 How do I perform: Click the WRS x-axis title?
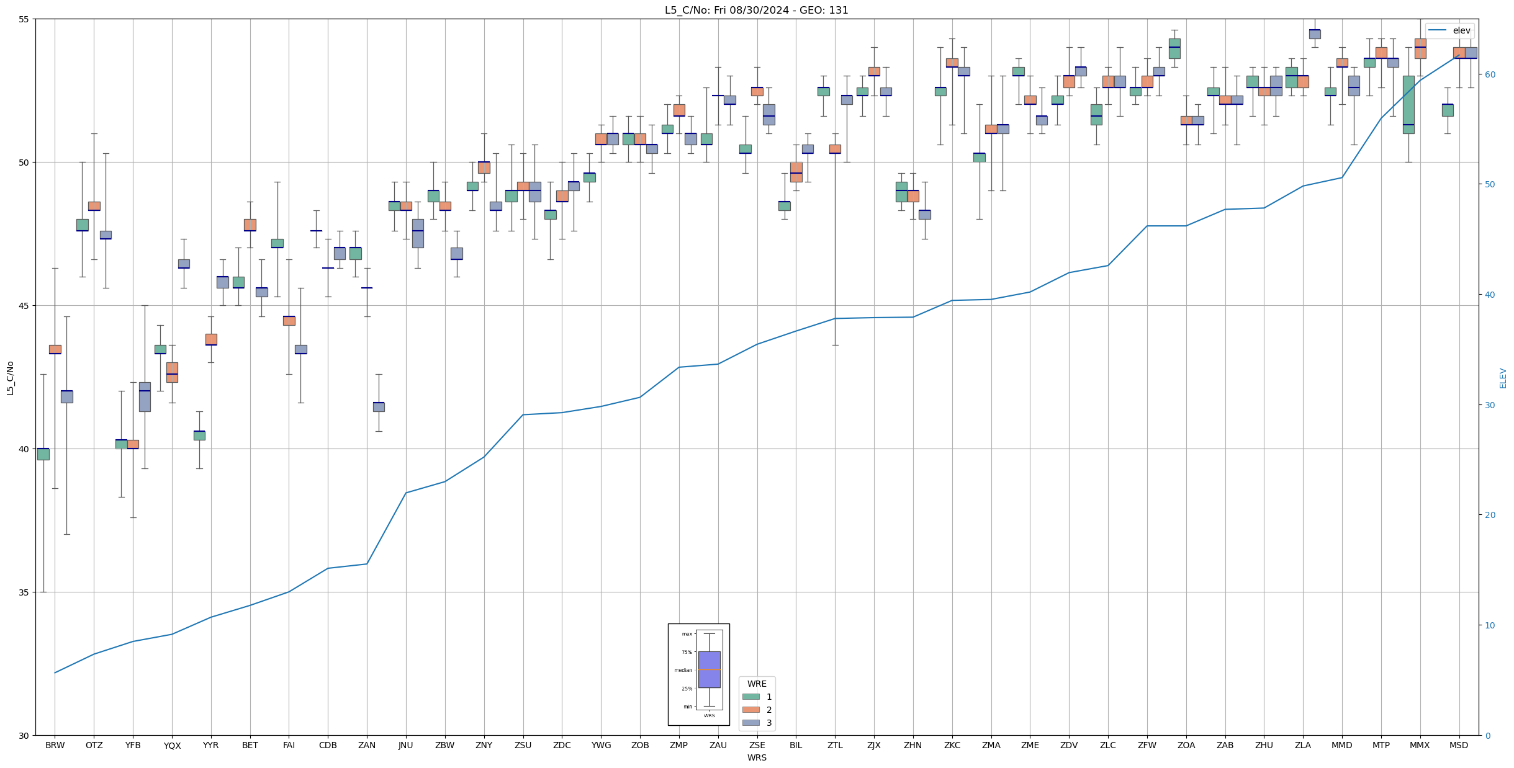pyautogui.click(x=756, y=757)
